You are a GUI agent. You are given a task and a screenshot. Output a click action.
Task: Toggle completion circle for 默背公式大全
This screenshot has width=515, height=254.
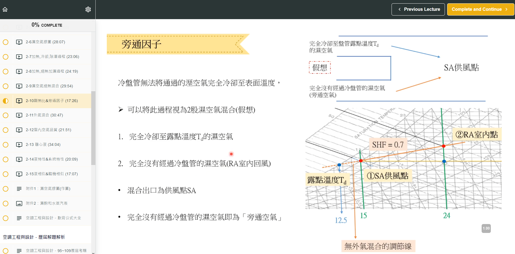click(6, 218)
